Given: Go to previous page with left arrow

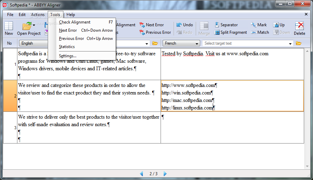Looking at the screenshot, I should (141, 174).
